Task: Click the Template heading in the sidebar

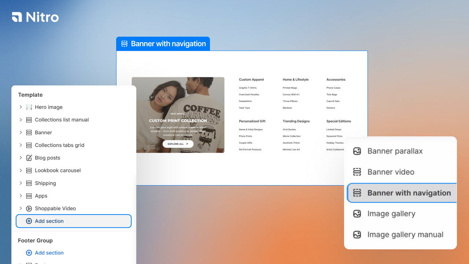Action: pyautogui.click(x=30, y=95)
